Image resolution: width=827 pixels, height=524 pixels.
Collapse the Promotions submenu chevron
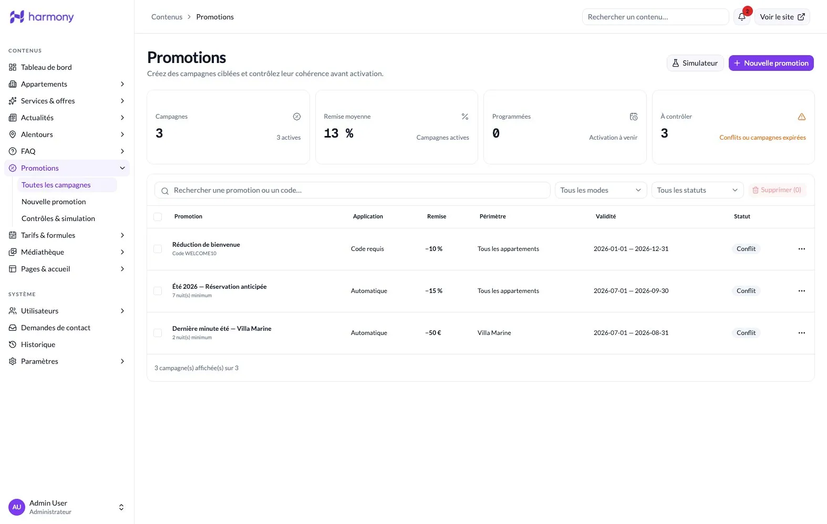click(x=122, y=168)
